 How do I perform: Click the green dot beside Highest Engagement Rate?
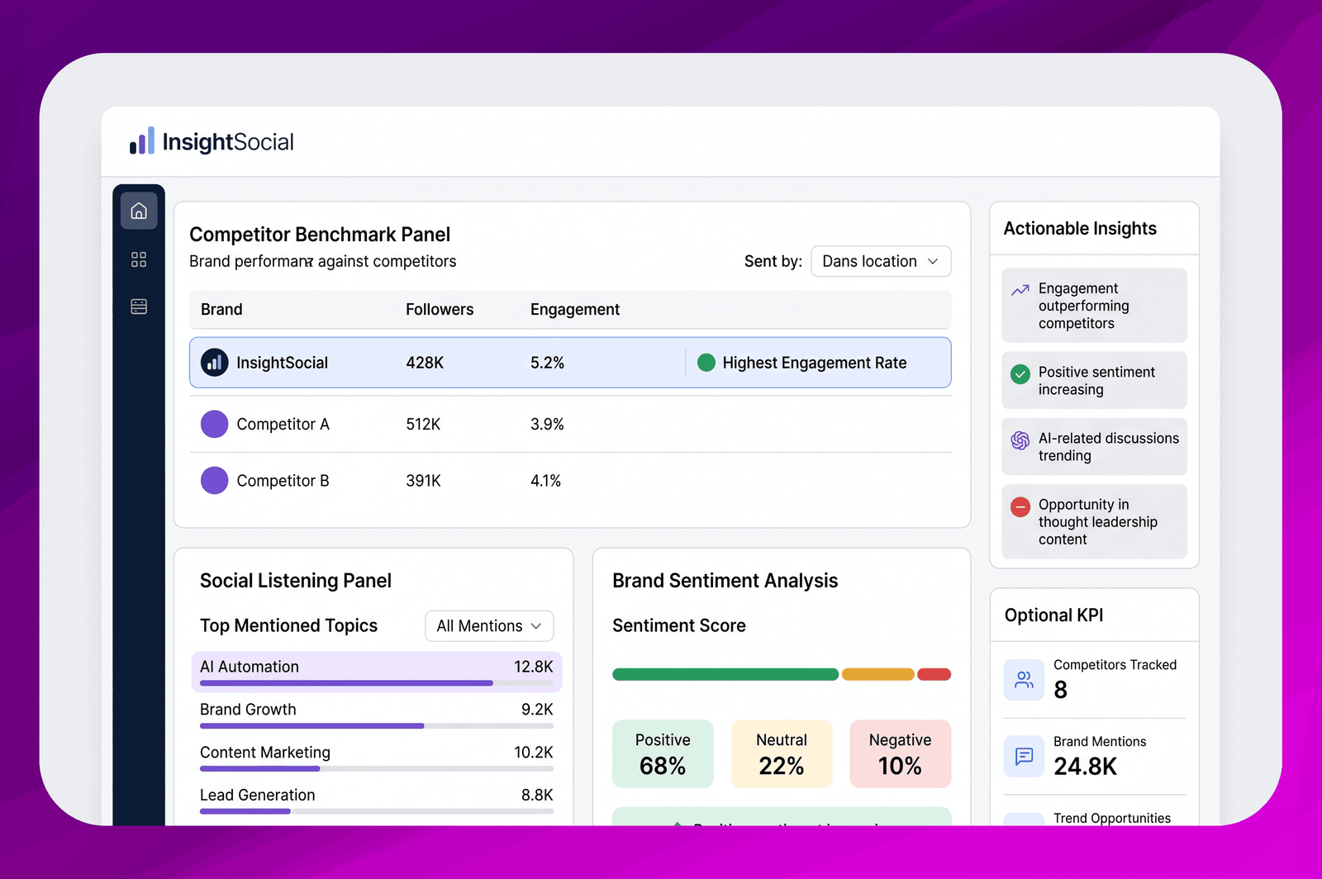(x=706, y=363)
